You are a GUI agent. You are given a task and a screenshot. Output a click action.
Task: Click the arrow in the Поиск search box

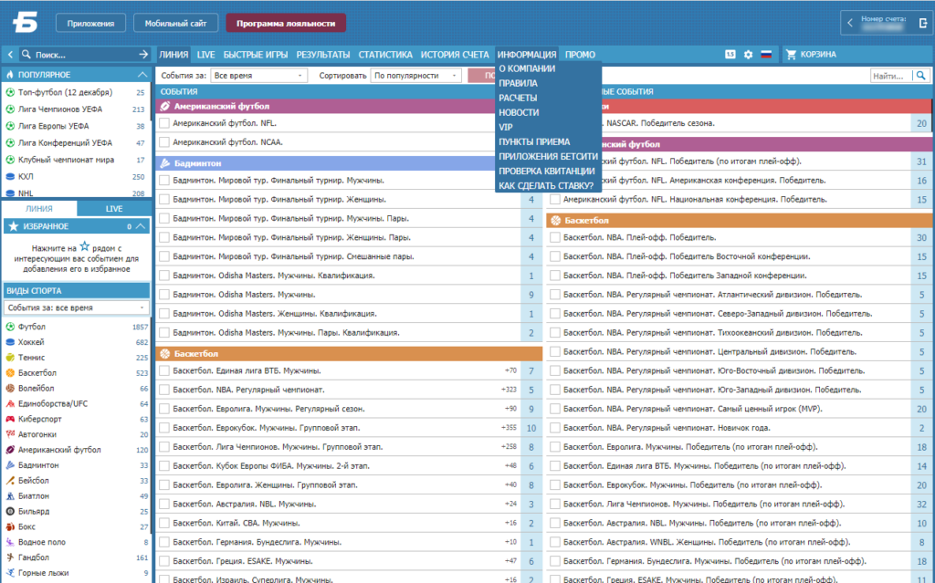pyautogui.click(x=143, y=54)
